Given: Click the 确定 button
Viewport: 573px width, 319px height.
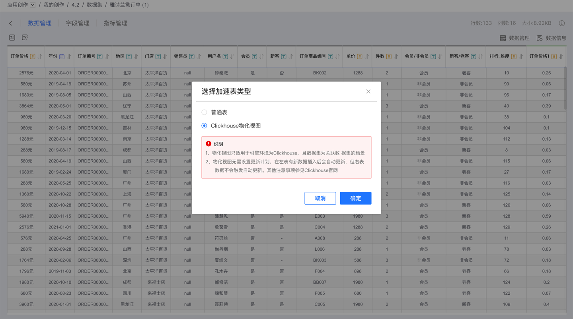Looking at the screenshot, I should [355, 198].
